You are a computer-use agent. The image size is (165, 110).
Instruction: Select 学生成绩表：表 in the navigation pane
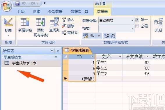(x=31, y=63)
